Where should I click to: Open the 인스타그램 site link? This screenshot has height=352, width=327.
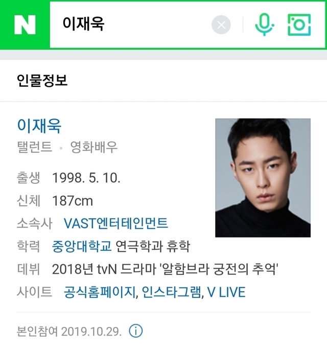point(171,292)
